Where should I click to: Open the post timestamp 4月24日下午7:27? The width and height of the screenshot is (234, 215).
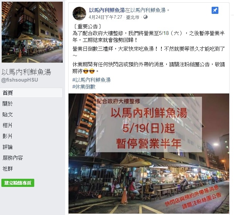[105, 17]
